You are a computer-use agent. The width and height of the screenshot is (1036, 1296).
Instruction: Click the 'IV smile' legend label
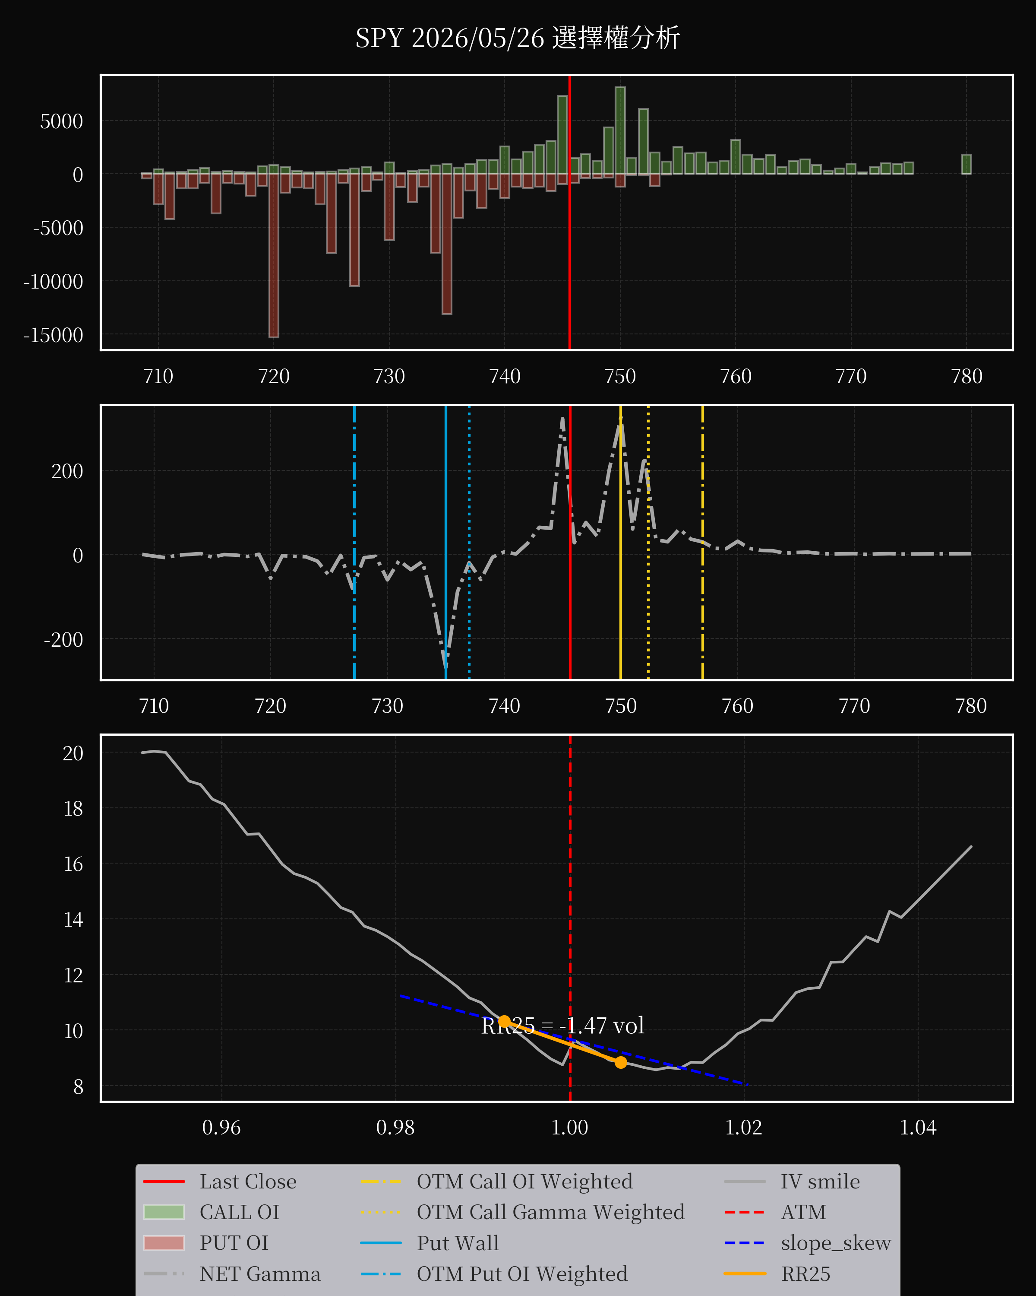pos(821,1181)
